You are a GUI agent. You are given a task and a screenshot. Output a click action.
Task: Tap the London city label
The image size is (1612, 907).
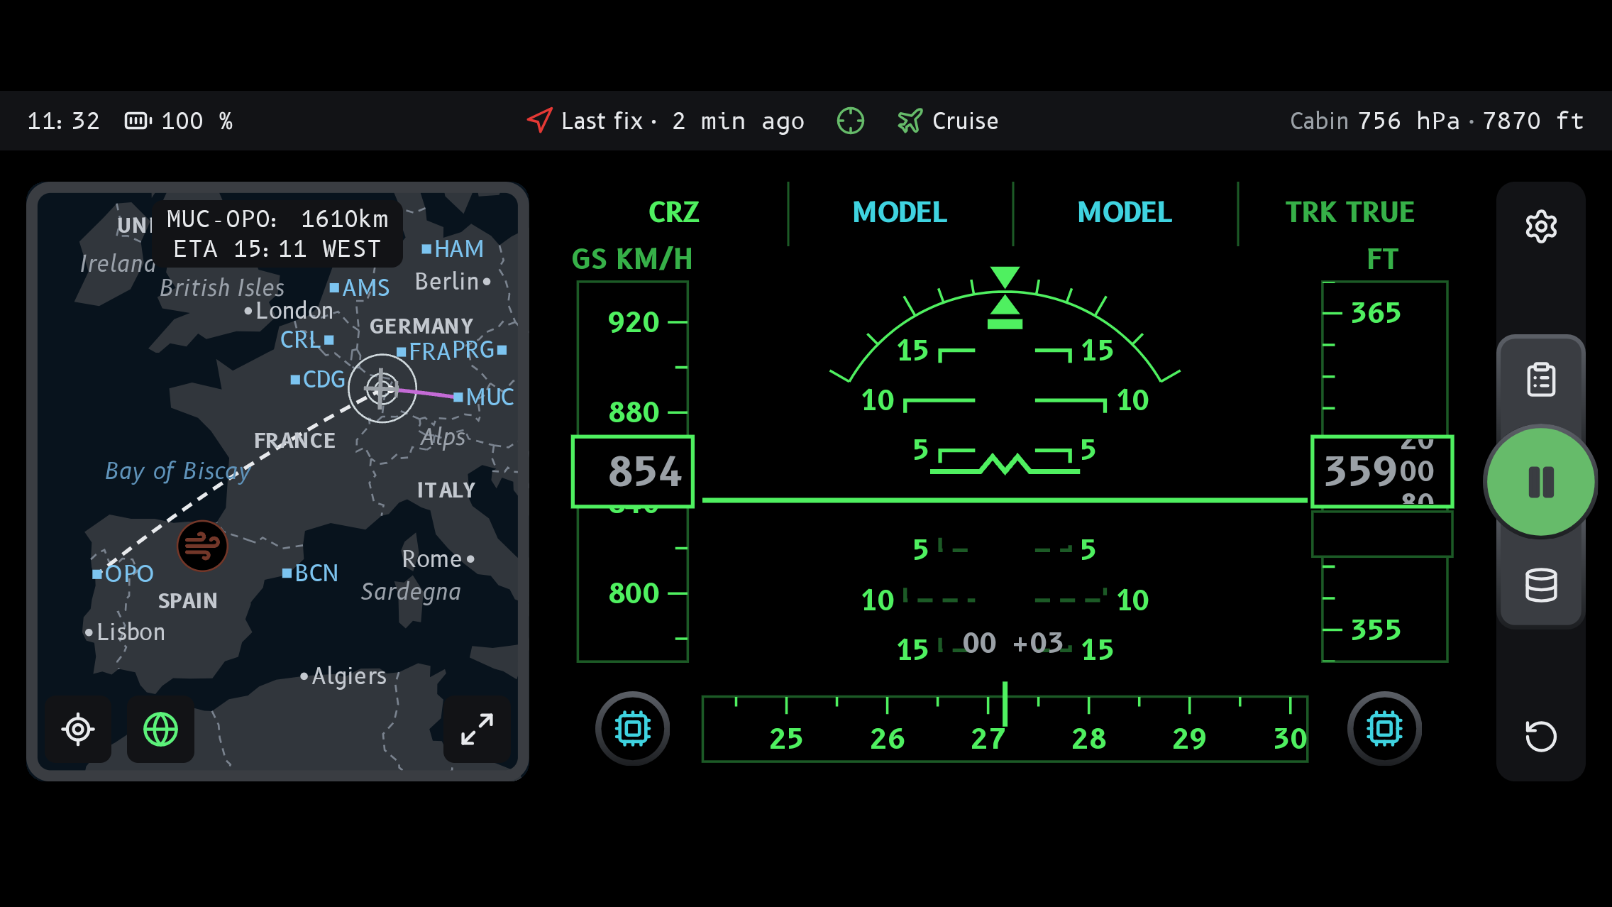tap(289, 310)
